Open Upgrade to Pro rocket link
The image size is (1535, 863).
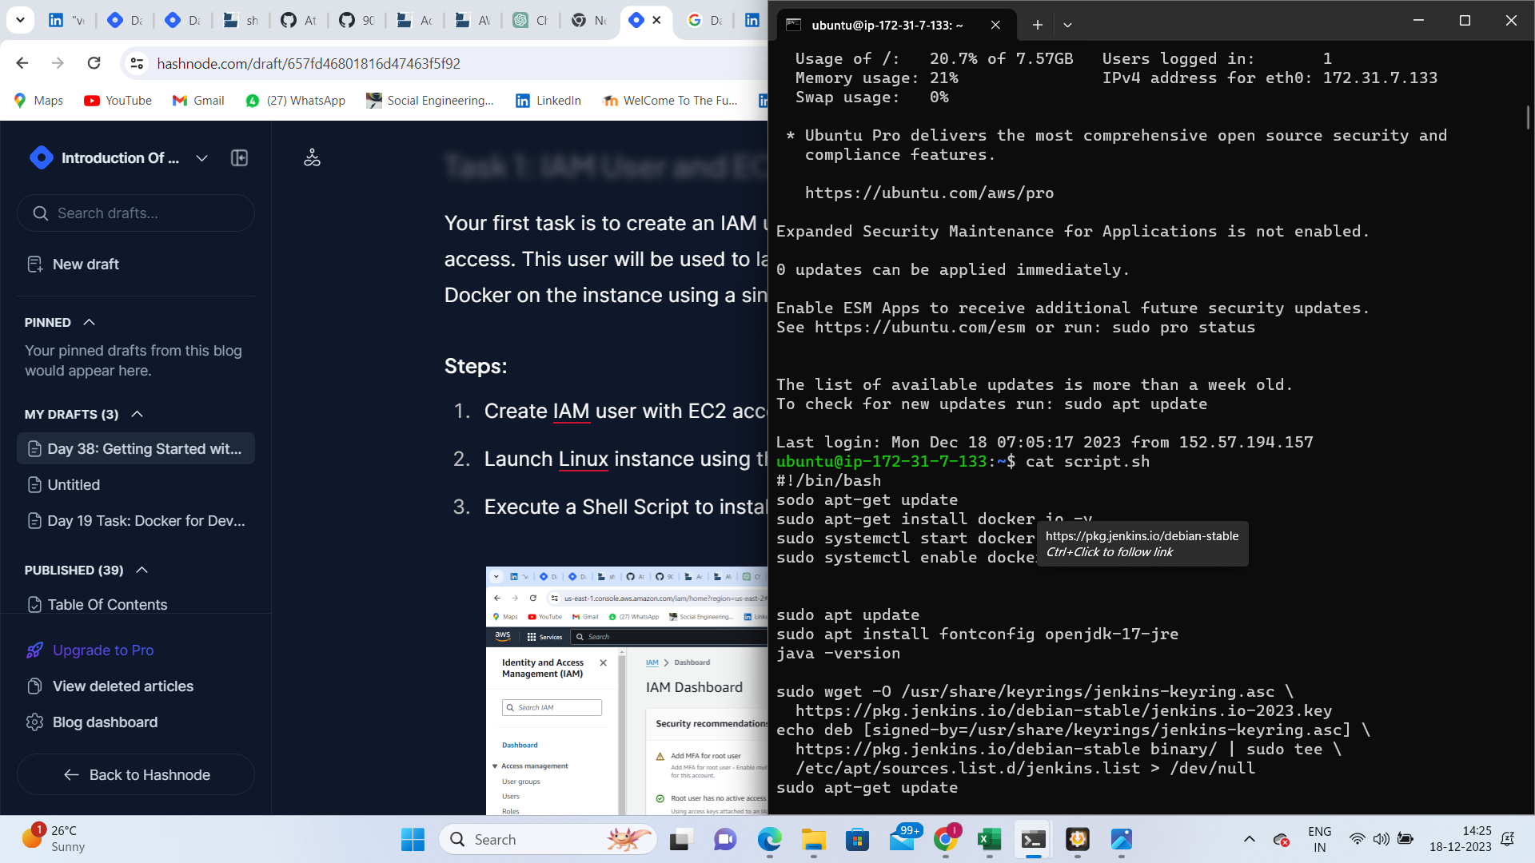click(x=89, y=650)
